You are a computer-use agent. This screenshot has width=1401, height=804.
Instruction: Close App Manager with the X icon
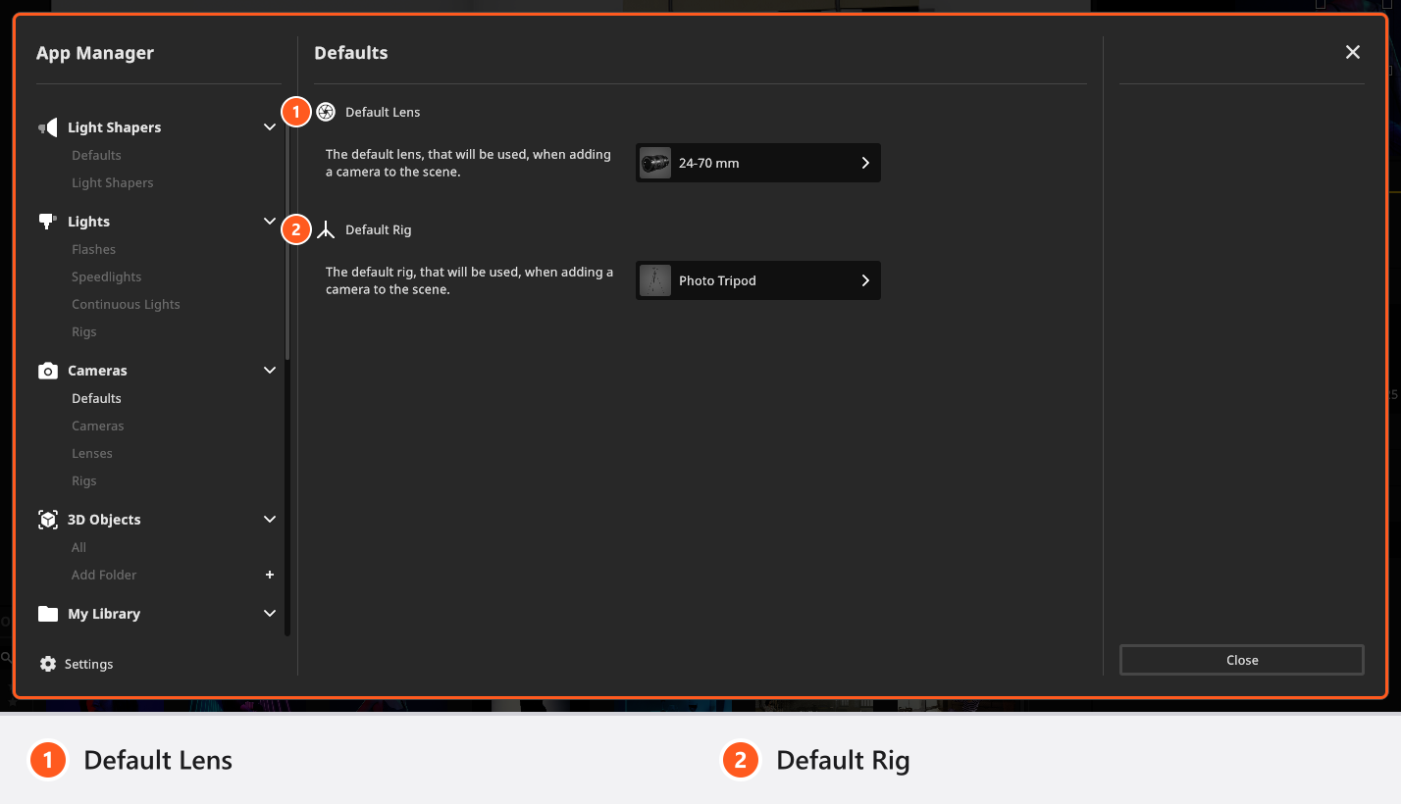1353,52
